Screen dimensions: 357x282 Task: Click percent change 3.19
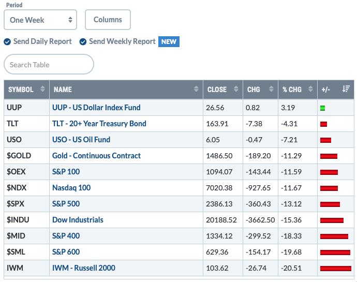[x=288, y=108]
